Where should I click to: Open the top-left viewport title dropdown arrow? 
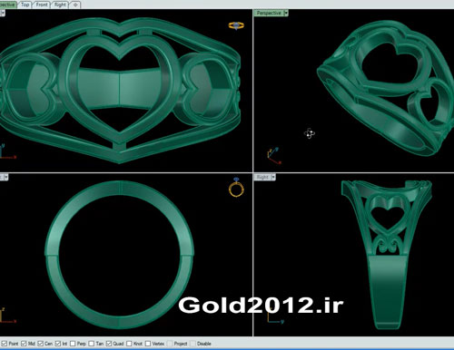(3, 13)
